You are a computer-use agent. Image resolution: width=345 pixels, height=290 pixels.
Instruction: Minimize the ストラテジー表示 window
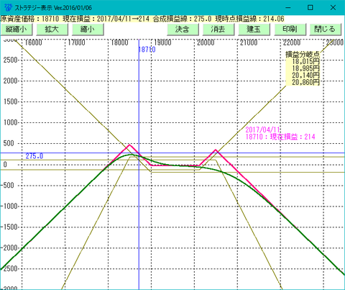(288, 8)
